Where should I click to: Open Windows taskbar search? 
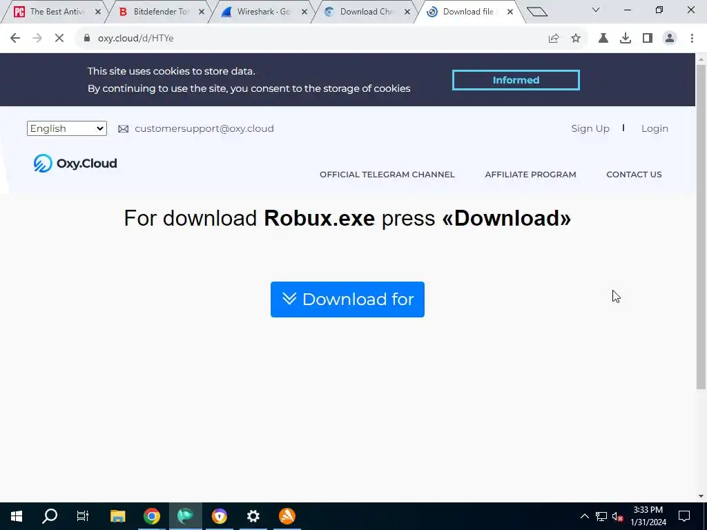coord(50,516)
